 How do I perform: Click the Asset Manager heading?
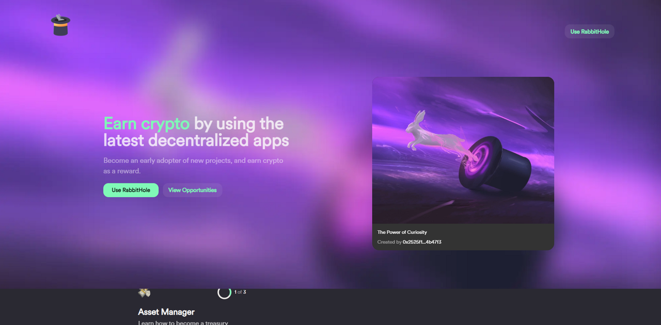click(166, 312)
